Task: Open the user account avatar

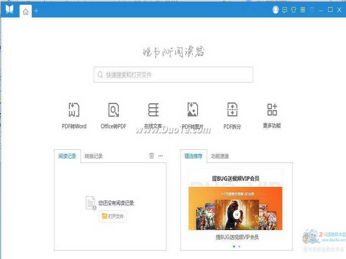Action: tap(276, 9)
